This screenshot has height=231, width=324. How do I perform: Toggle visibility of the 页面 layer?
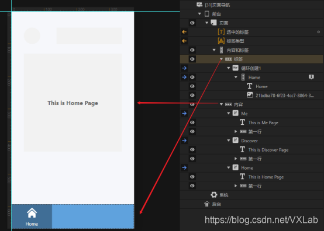(x=192, y=23)
